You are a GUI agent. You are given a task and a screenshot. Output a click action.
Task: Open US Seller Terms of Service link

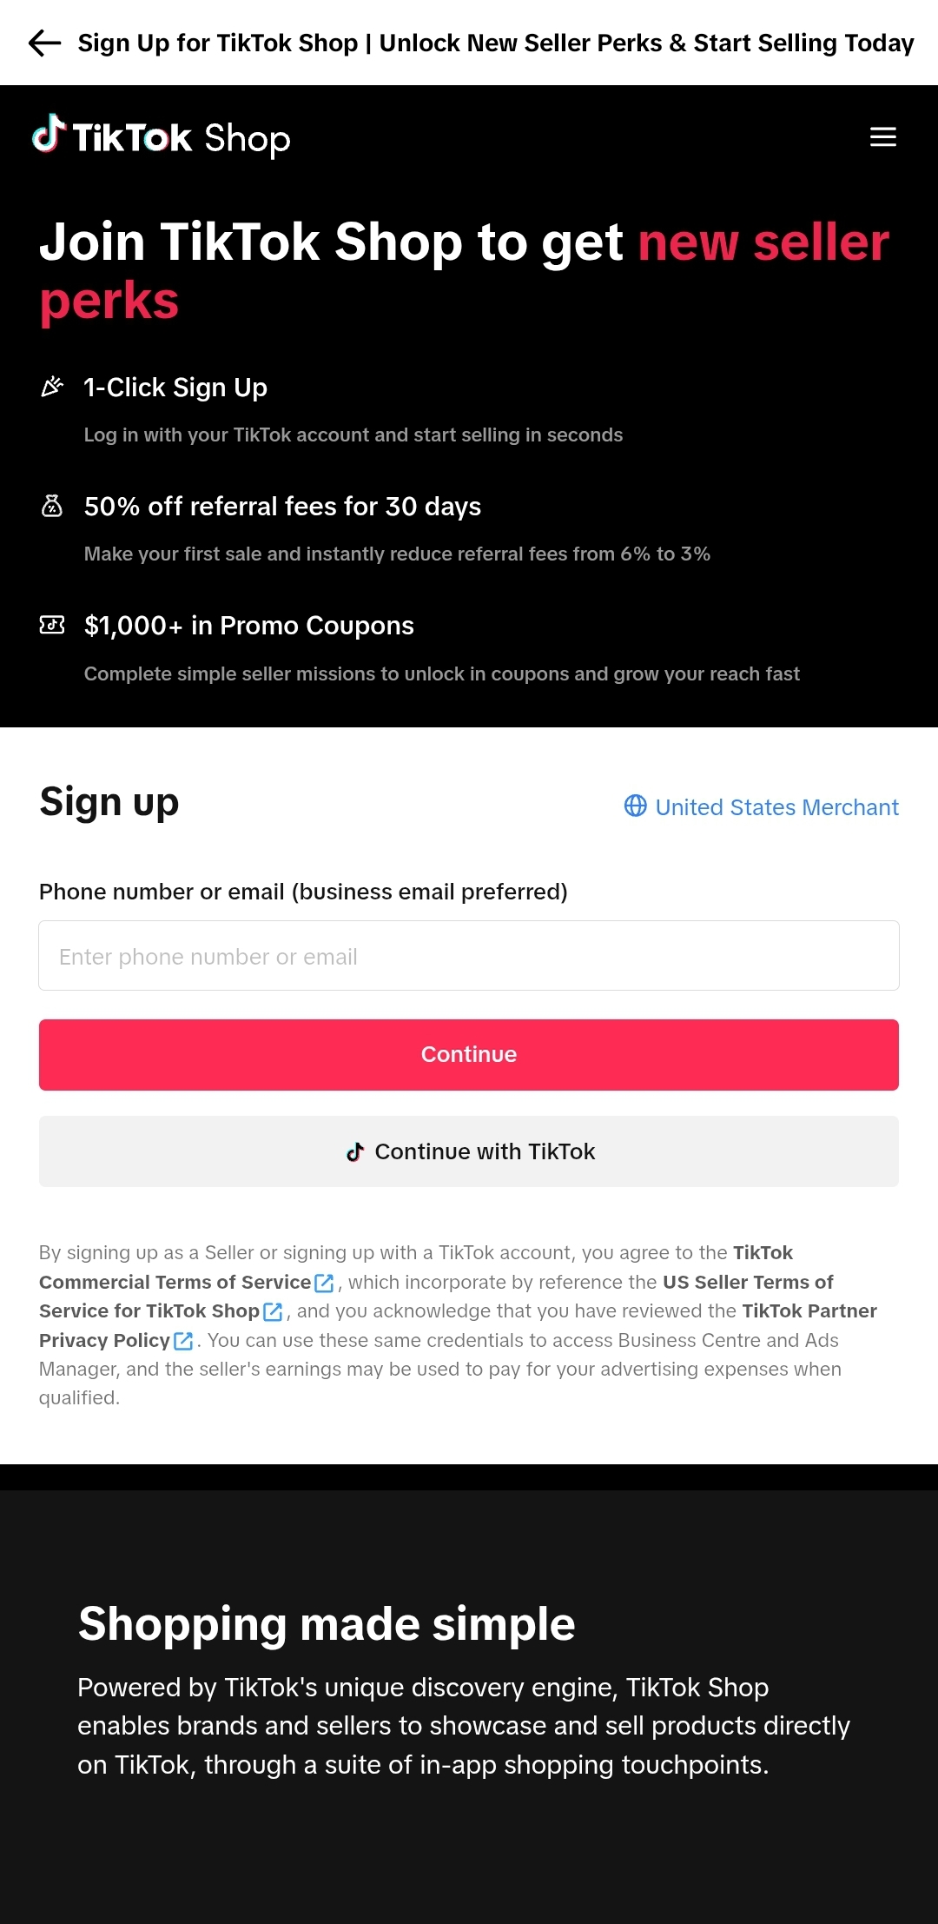(435, 1296)
